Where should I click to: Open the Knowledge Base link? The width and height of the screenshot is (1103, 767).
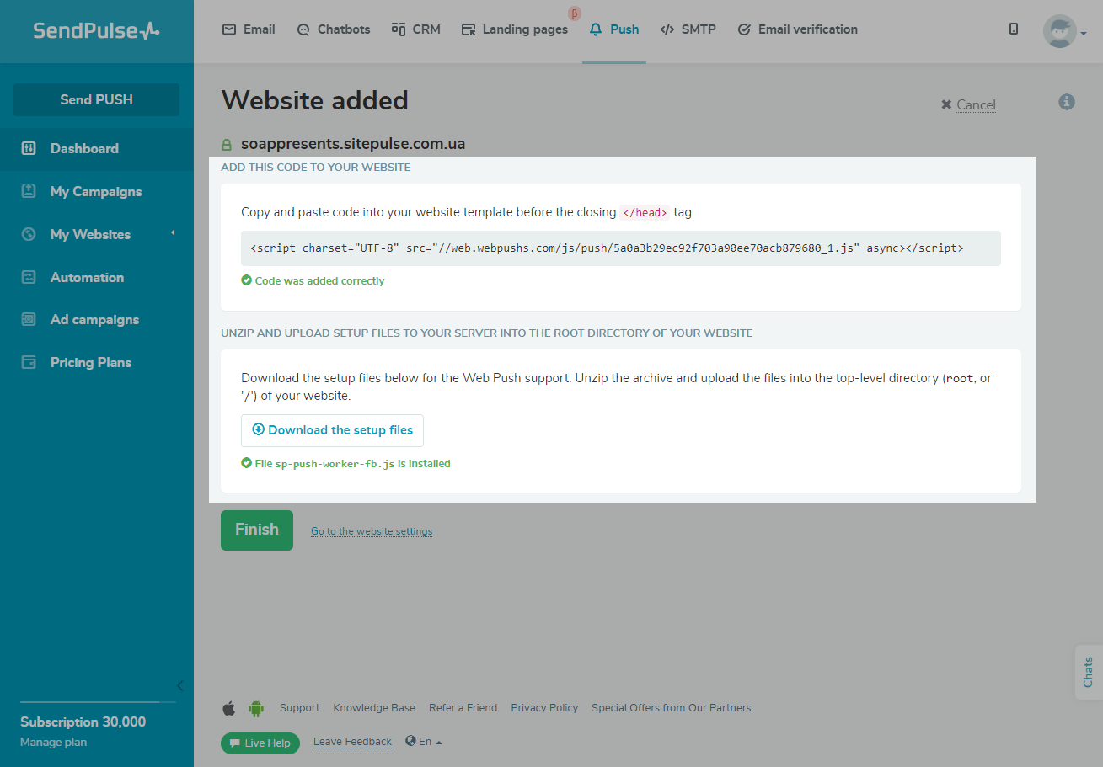[374, 708]
